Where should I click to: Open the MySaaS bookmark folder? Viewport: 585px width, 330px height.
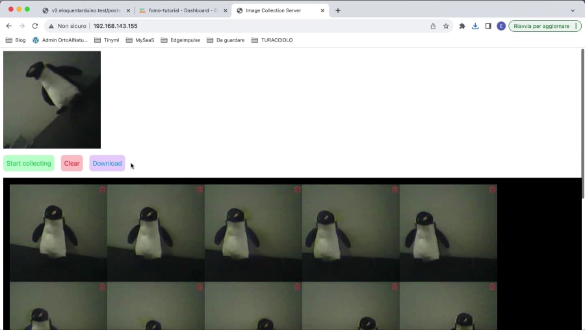(x=140, y=40)
